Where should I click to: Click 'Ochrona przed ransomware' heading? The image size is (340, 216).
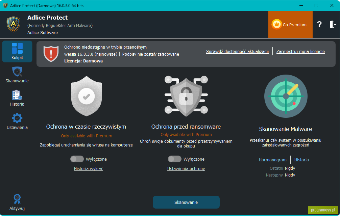click(186, 127)
